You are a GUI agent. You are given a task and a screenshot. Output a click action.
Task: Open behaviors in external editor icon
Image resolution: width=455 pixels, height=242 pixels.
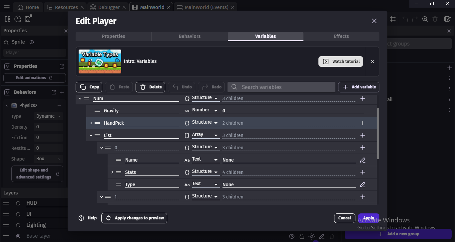coord(54,92)
